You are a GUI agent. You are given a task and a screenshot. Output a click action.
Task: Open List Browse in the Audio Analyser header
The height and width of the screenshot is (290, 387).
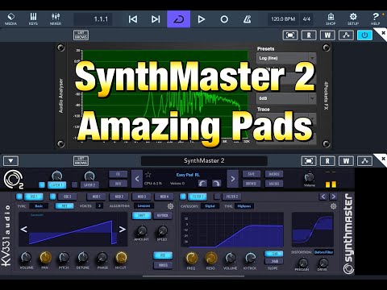81,35
